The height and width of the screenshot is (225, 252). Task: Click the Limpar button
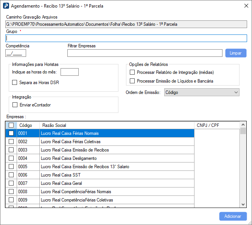coord(235,53)
